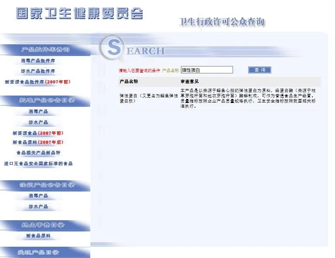
Task: Open 涉水产品批件库 link
Action: (x=38, y=71)
